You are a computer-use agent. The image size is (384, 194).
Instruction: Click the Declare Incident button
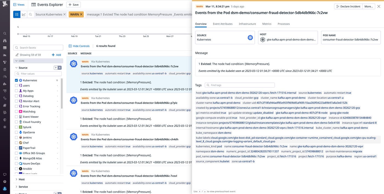click(x=348, y=7)
